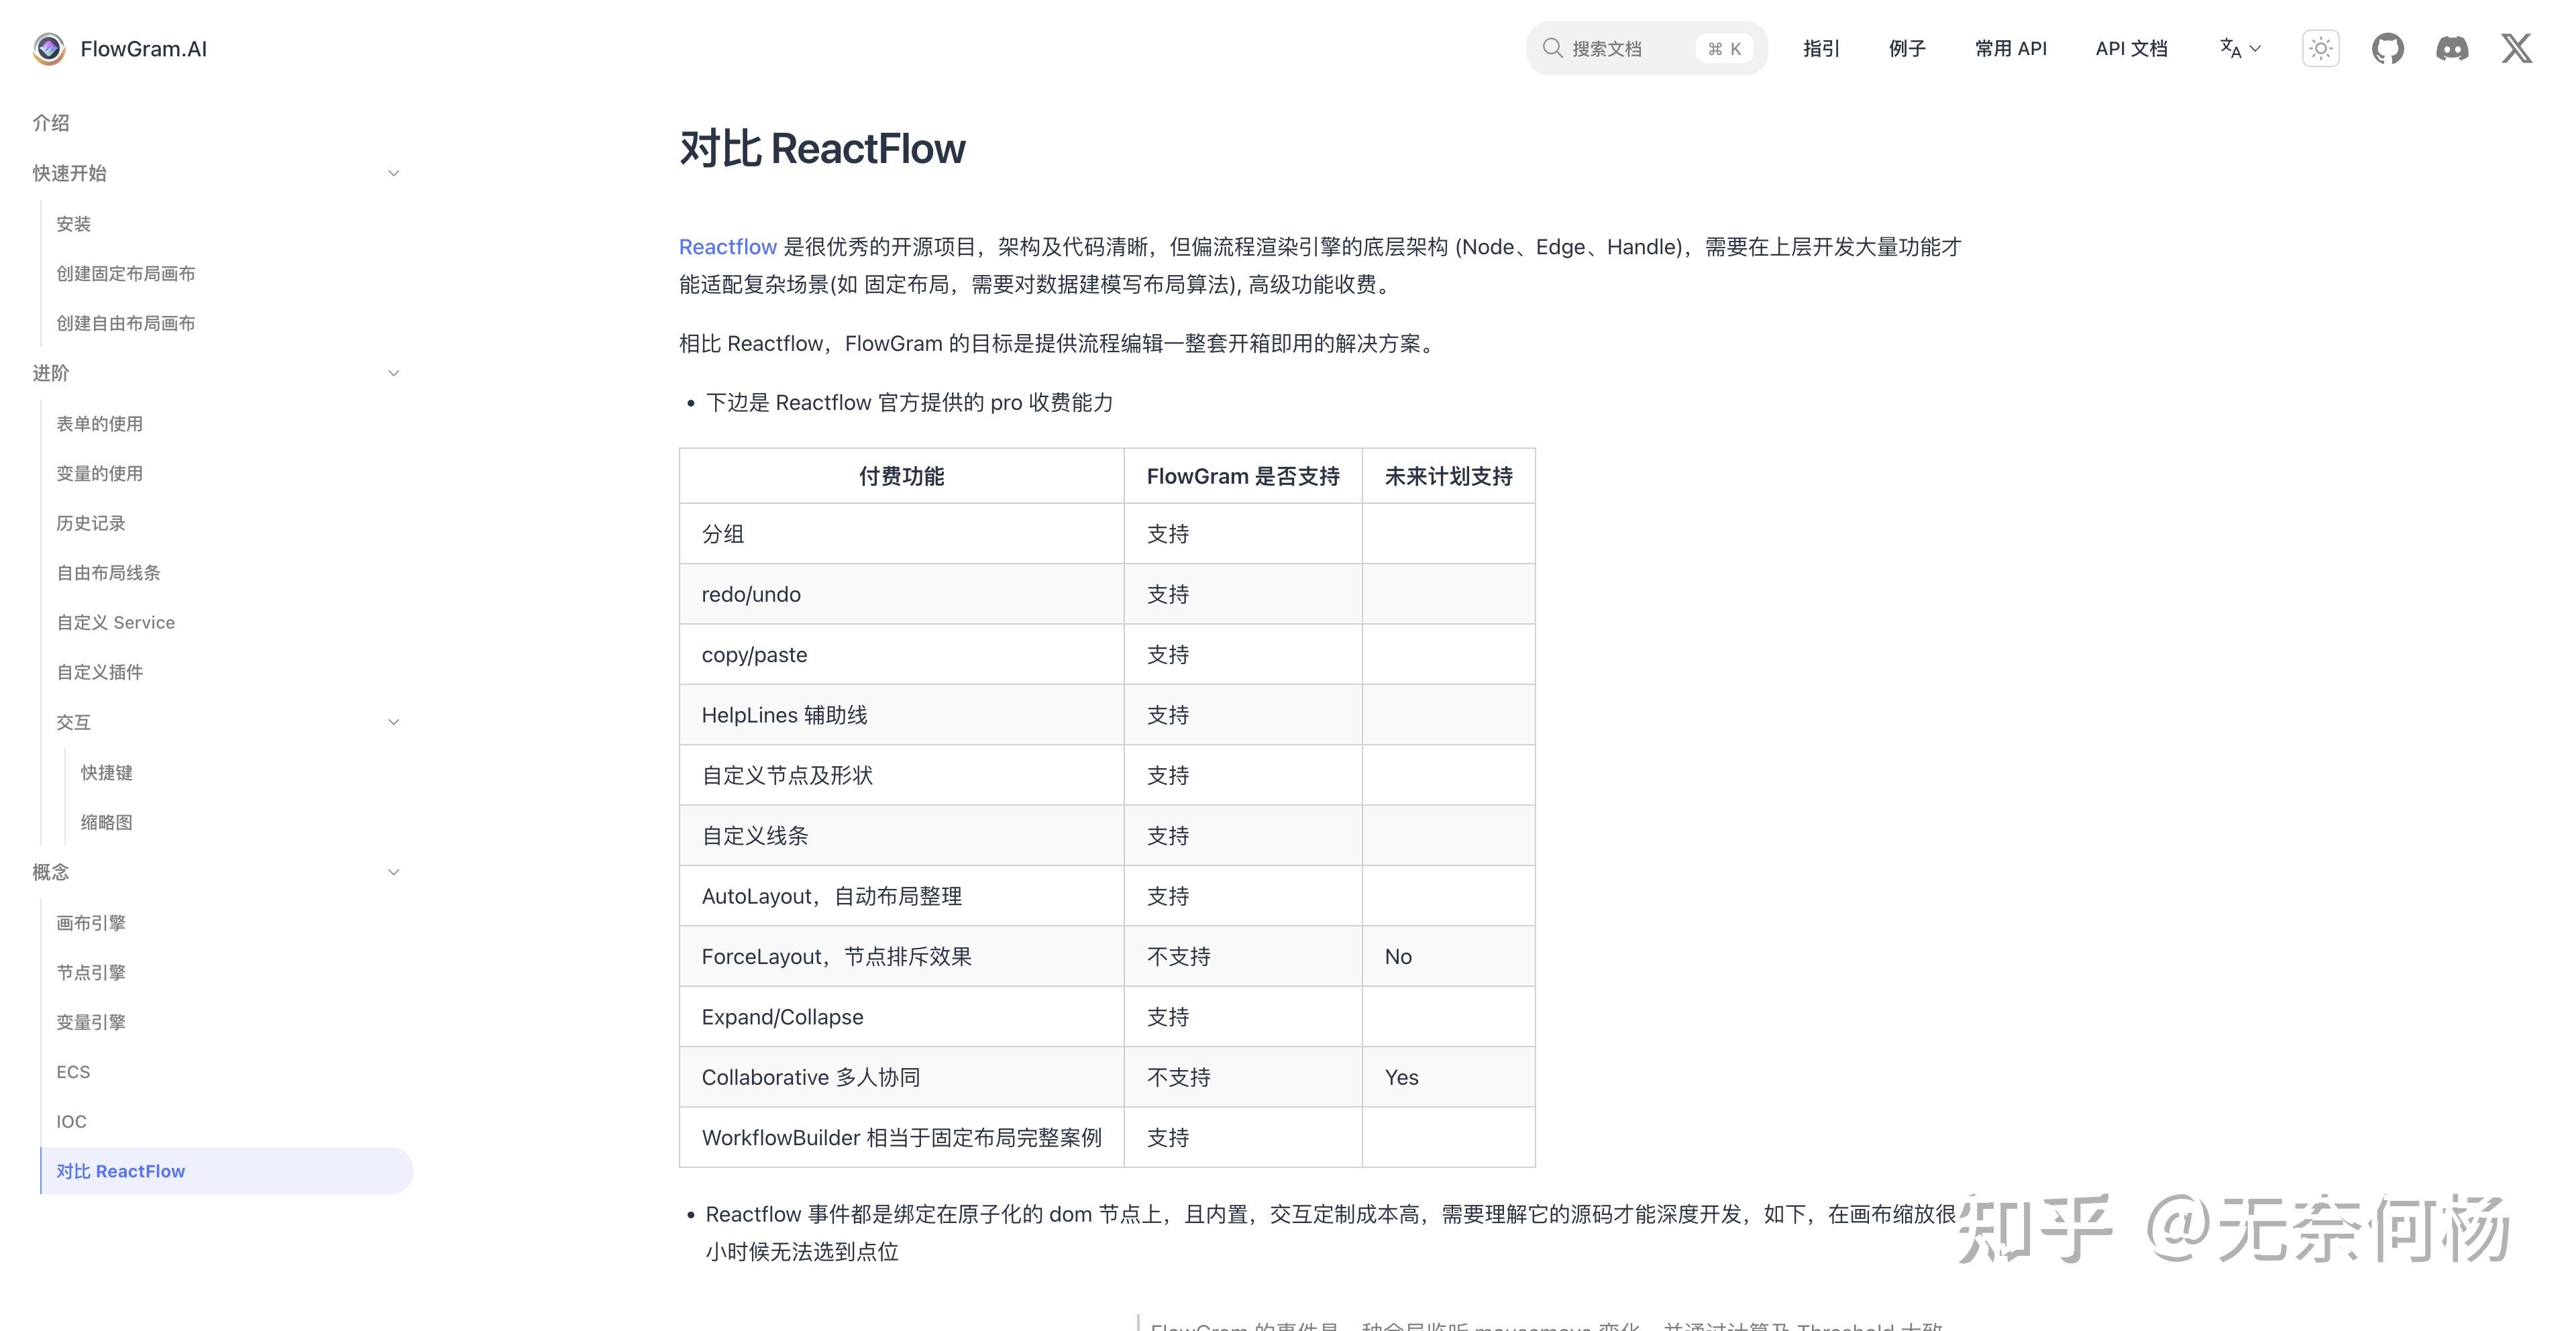Join the Discord community
This screenshot has height=1331, width=2576.
pos(2453,48)
